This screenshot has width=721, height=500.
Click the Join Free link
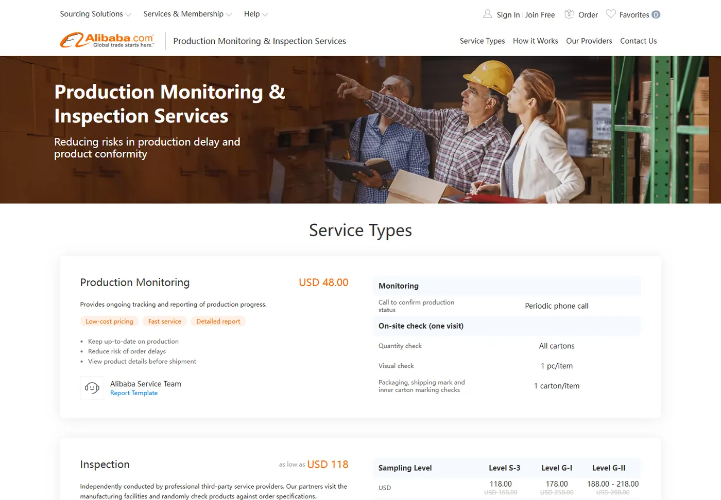pos(540,15)
